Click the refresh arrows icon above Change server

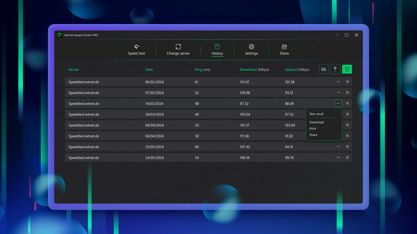178,47
